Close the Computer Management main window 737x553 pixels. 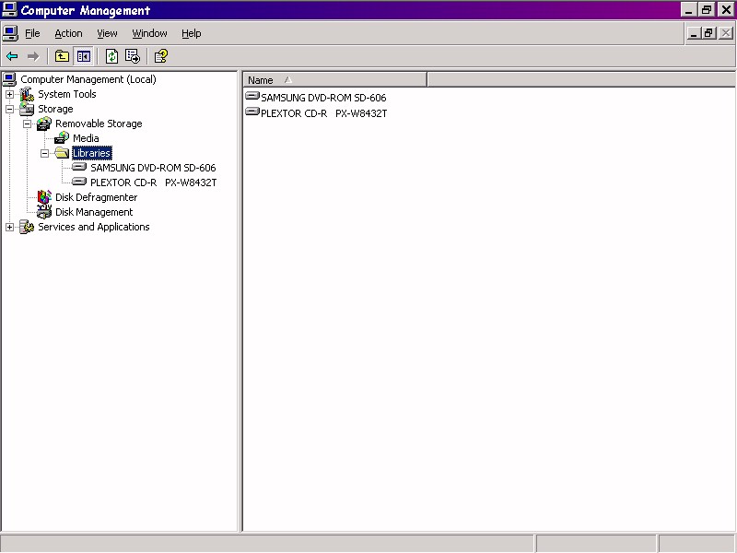tap(726, 10)
